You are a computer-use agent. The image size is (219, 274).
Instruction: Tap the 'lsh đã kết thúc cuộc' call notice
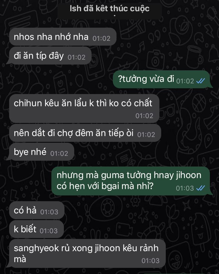[x=109, y=10]
